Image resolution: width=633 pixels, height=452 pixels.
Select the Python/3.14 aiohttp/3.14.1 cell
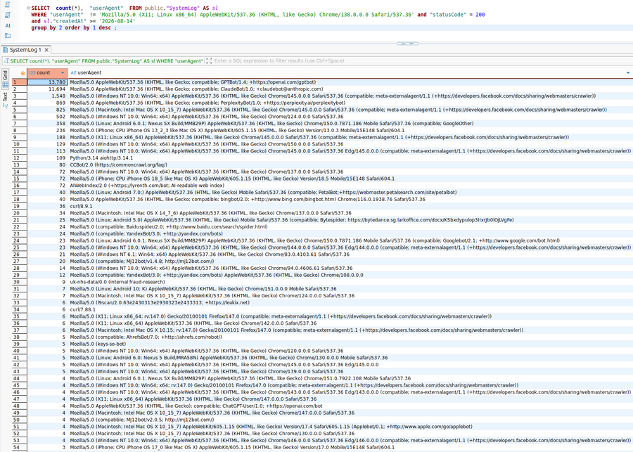tap(350, 157)
